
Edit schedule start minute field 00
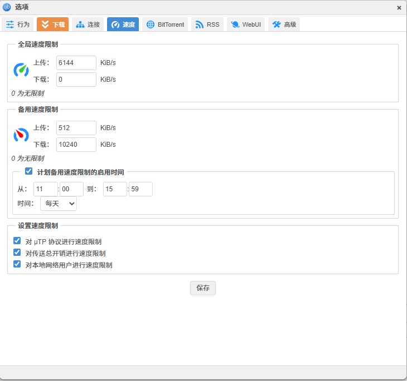(x=71, y=189)
